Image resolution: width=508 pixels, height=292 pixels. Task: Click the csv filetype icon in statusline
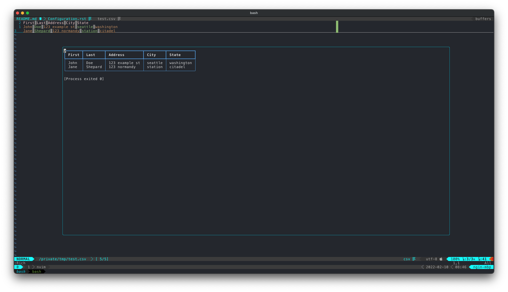pyautogui.click(x=414, y=259)
